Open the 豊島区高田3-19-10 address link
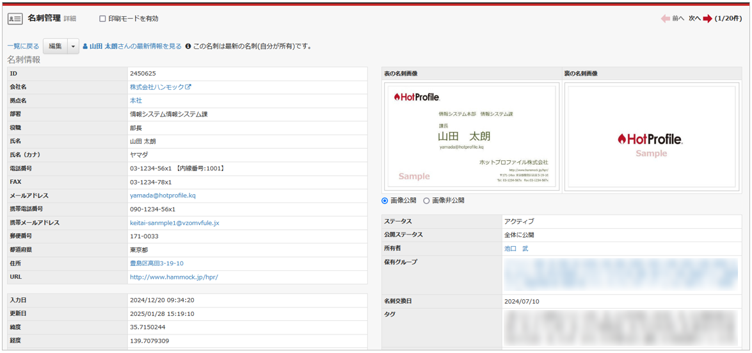Screen dimensions: 752x353 tap(156, 263)
